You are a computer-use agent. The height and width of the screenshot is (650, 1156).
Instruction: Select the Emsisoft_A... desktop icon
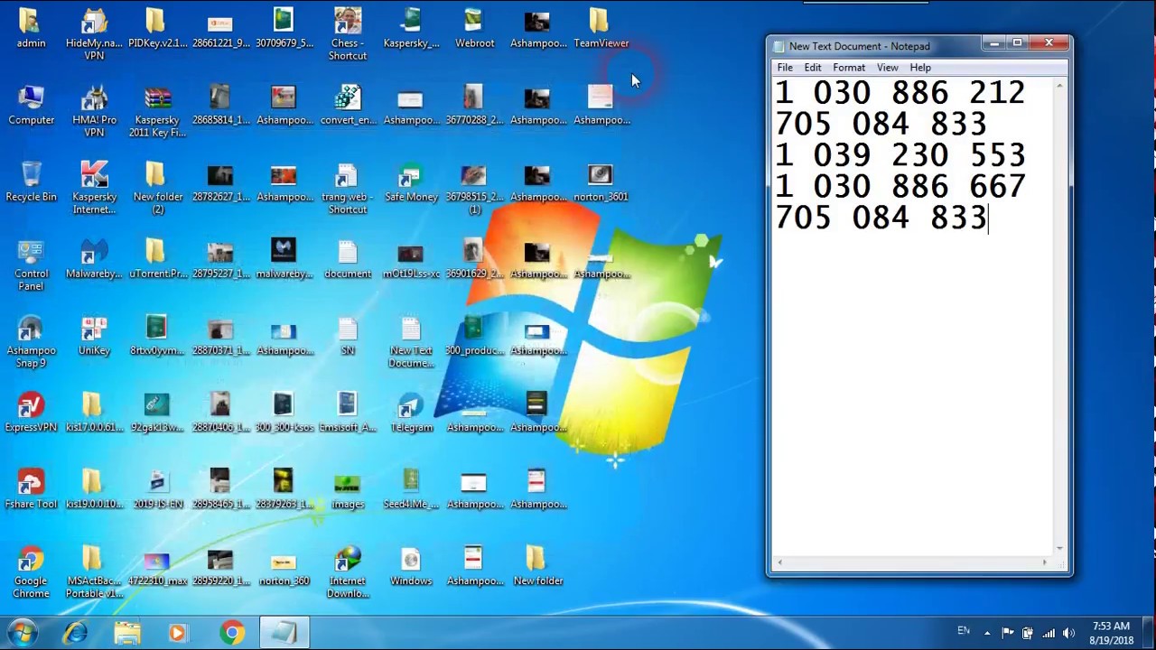tap(348, 412)
